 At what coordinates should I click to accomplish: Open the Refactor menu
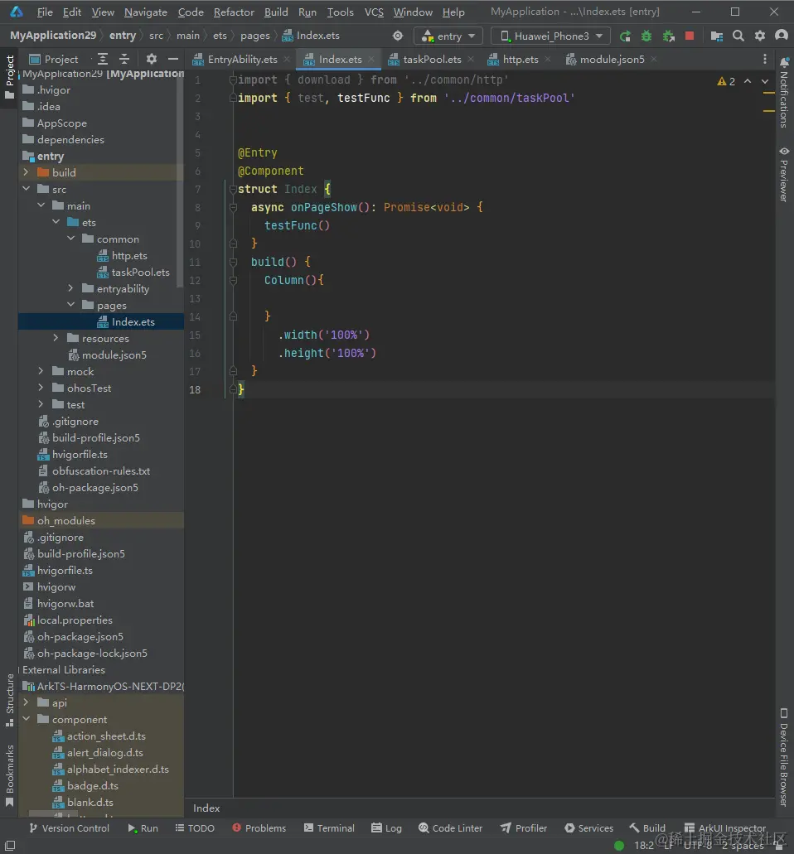coord(234,12)
